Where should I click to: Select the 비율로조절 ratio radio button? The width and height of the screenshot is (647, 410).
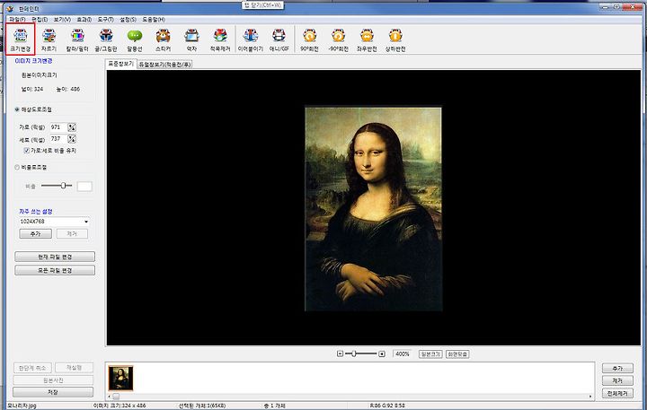pyautogui.click(x=17, y=167)
